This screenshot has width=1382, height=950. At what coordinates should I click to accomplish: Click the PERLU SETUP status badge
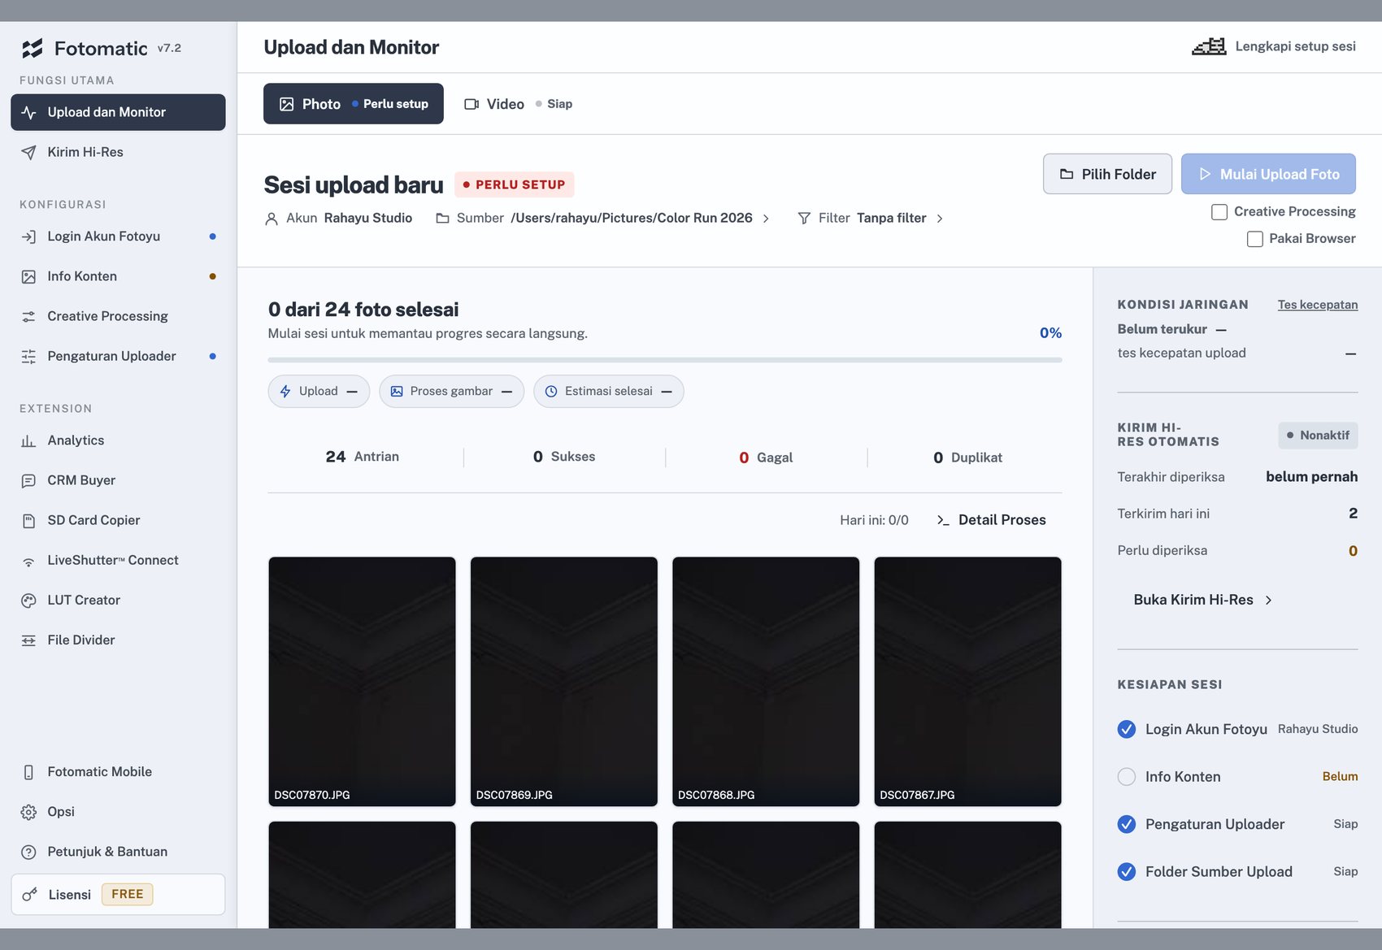[x=514, y=184]
